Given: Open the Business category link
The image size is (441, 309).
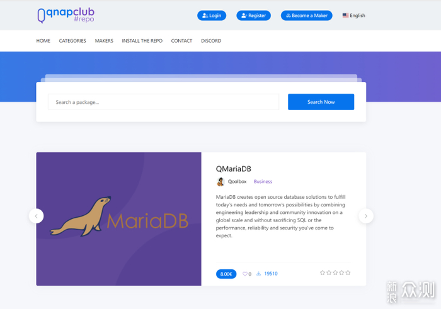Looking at the screenshot, I should point(263,182).
